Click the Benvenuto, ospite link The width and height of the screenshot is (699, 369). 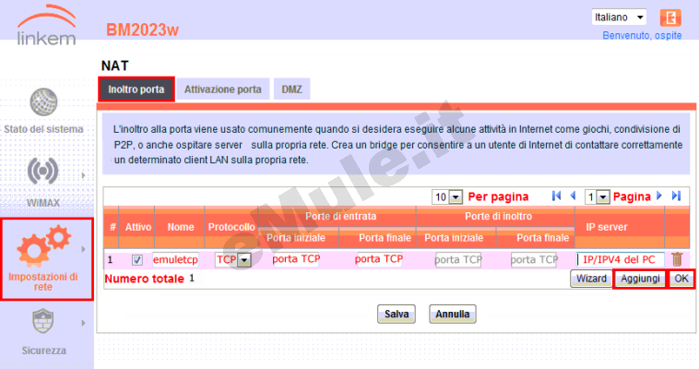pos(642,36)
